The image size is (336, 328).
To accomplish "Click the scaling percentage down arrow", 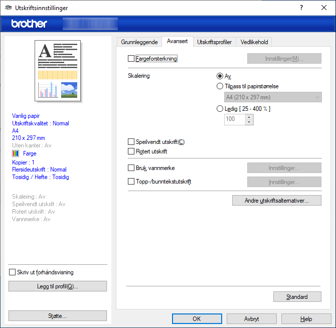I will tap(249, 122).
